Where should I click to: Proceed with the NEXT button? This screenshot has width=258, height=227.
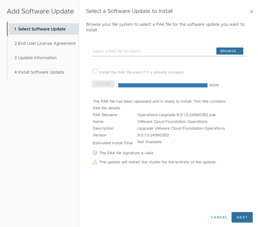(242, 217)
